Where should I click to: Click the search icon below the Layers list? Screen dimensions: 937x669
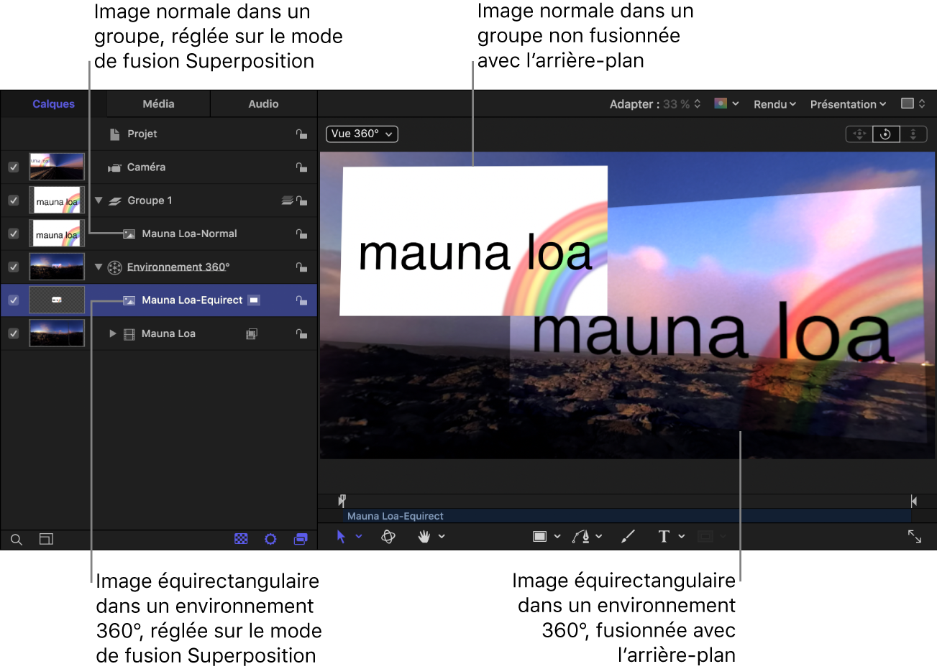(x=16, y=539)
